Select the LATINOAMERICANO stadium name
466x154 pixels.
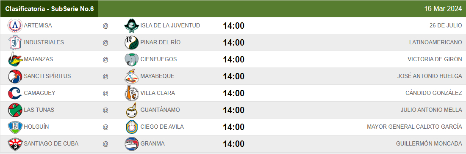tap(435, 42)
